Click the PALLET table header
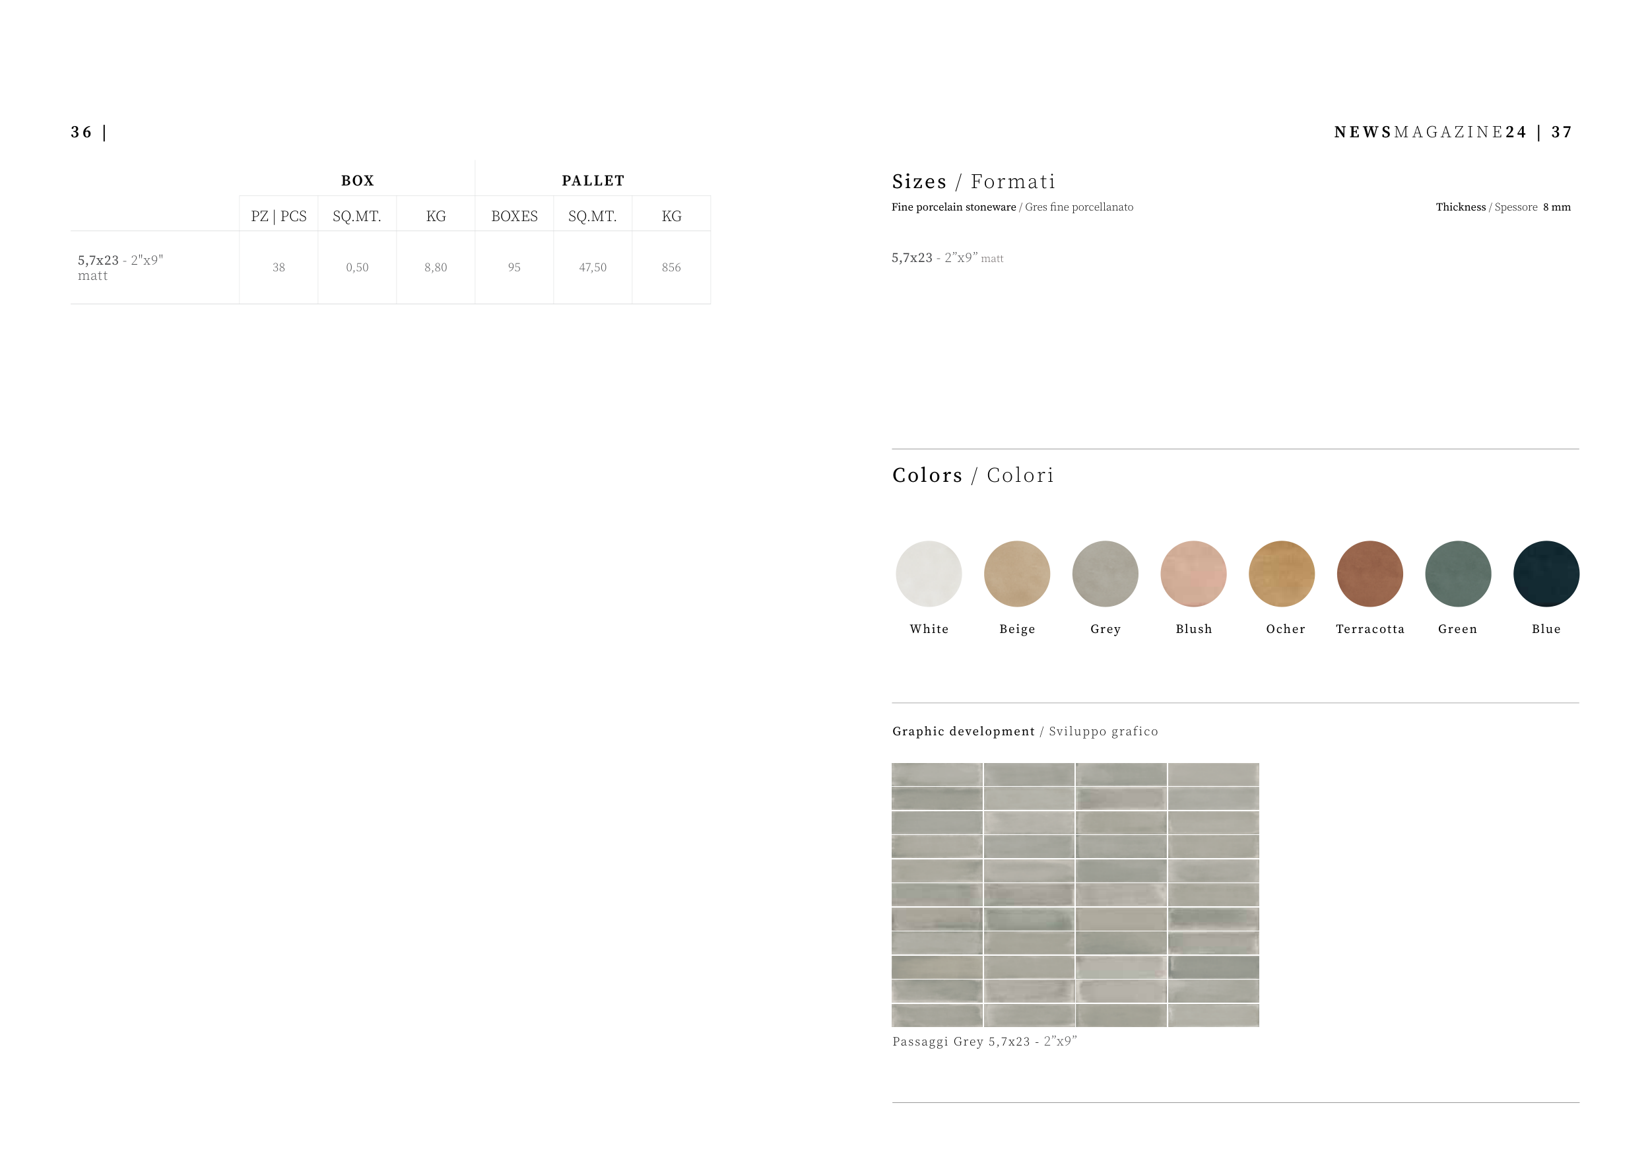The width and height of the screenshot is (1650, 1167). point(593,180)
